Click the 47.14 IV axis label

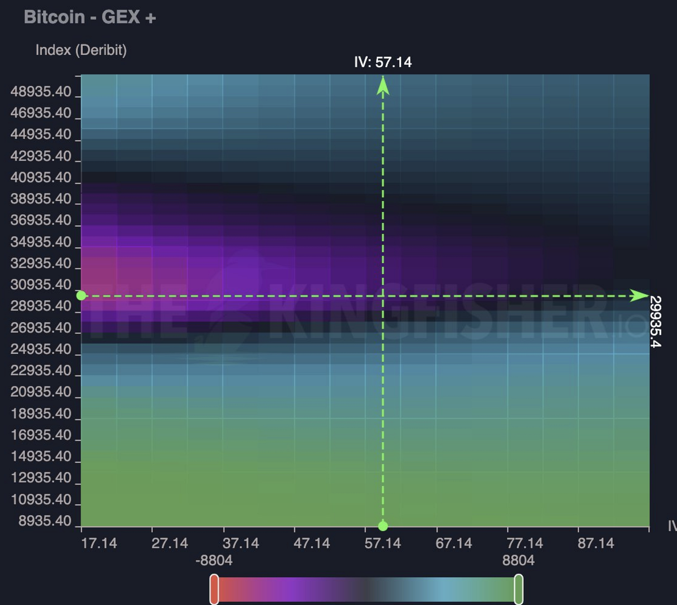click(x=312, y=543)
